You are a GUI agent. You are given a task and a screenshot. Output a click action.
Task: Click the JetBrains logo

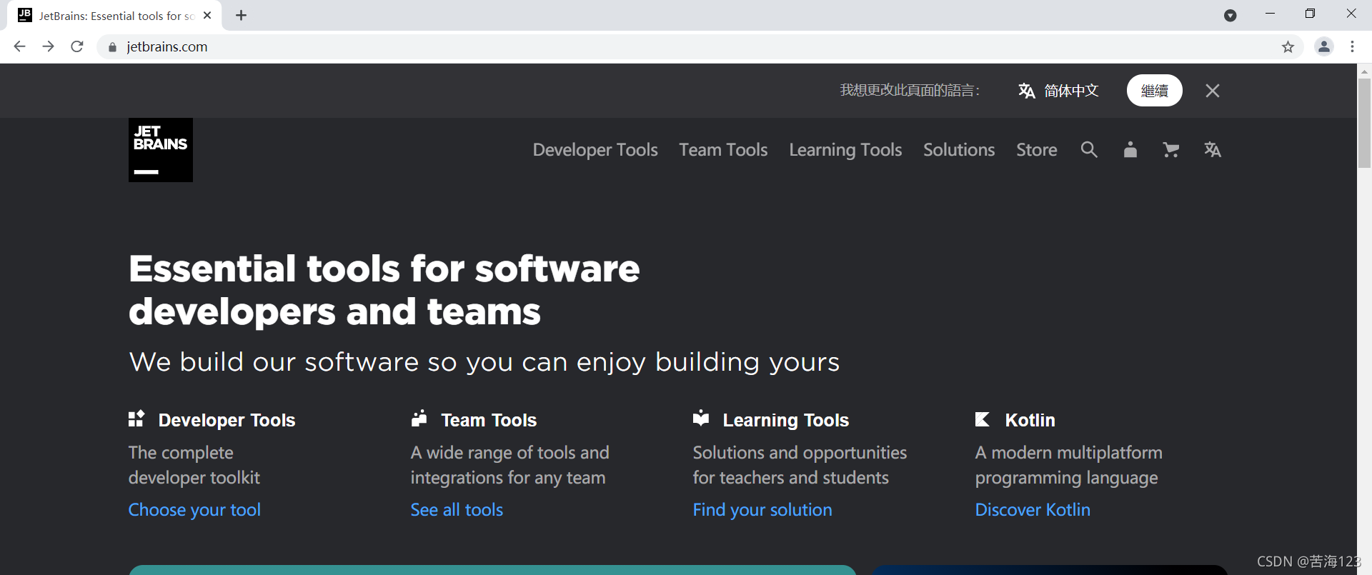[x=161, y=150]
